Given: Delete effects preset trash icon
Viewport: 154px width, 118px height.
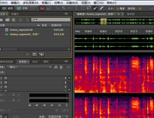Looking at the screenshot, I should coord(61,67).
